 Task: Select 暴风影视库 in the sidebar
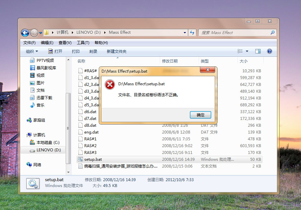coord(43,68)
